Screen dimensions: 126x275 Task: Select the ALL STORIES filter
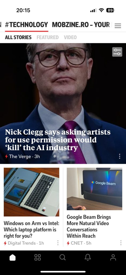[x=18, y=37]
